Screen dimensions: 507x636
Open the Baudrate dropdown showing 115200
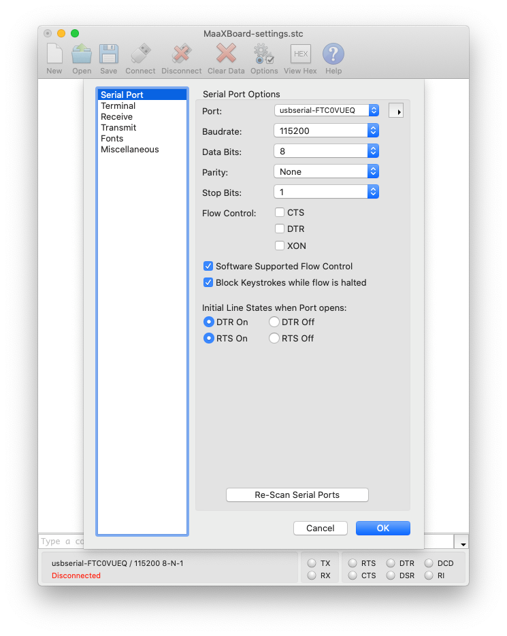tap(327, 131)
